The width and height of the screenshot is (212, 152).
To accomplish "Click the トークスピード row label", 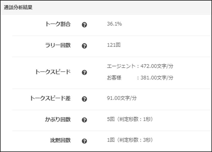I will (x=53, y=72).
